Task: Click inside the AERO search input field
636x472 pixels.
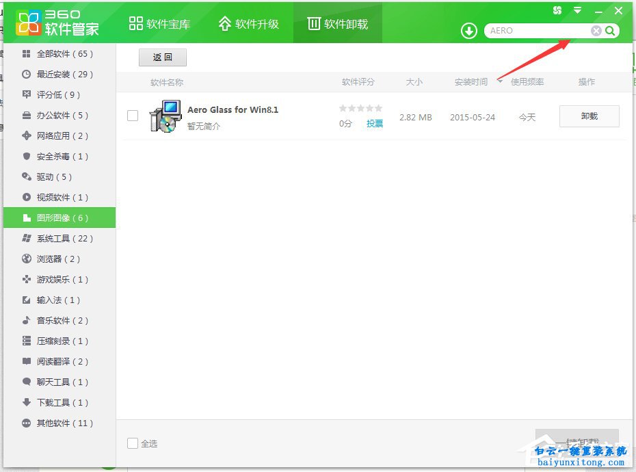Action: click(533, 30)
